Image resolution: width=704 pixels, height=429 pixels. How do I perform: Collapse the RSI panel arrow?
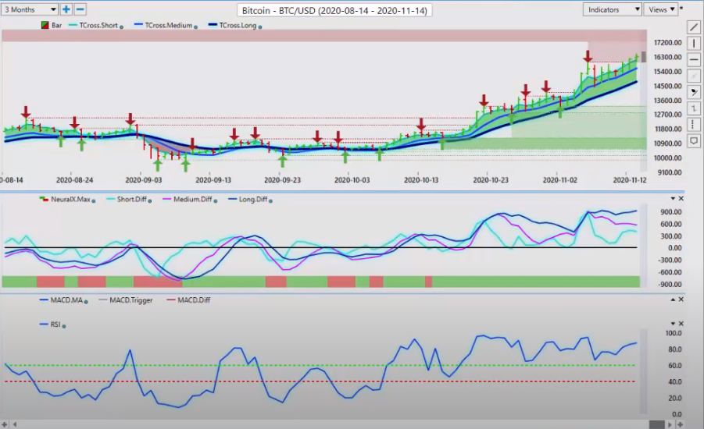click(673, 324)
